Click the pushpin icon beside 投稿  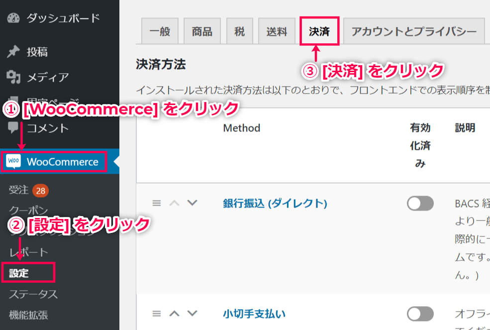(13, 52)
